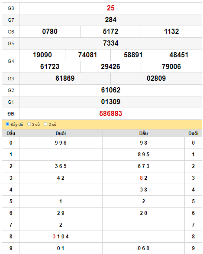Click the '0 1' cell

click(x=61, y=248)
